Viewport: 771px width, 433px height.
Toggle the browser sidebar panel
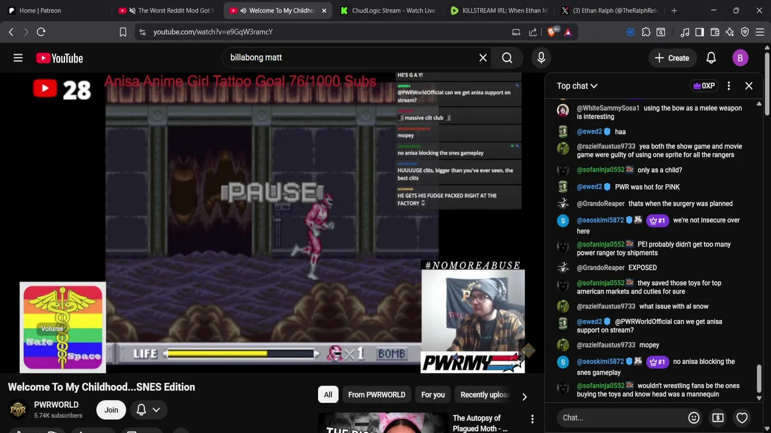[x=699, y=32]
